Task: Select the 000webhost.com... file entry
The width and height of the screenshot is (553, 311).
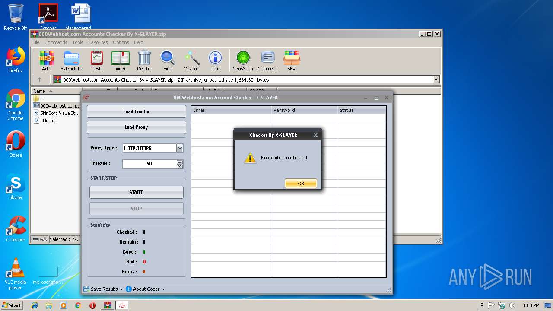Action: [x=57, y=106]
